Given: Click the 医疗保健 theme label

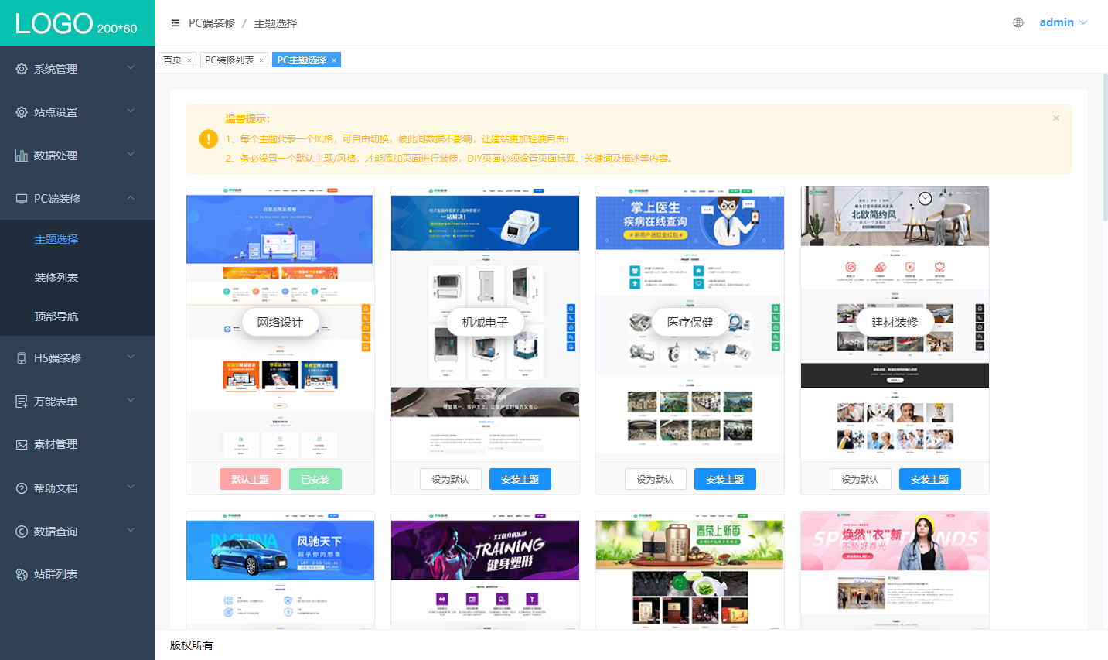Looking at the screenshot, I should [690, 322].
